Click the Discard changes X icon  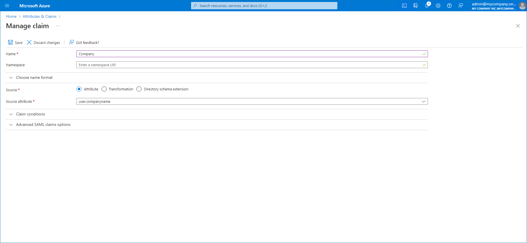coord(29,42)
